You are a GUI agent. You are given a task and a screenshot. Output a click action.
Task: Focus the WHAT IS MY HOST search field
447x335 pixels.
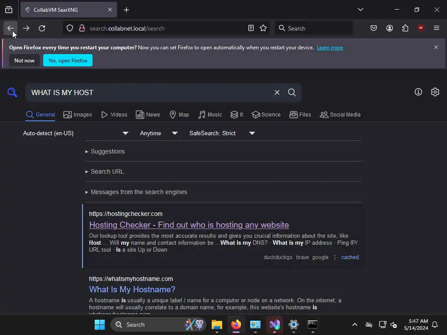[x=148, y=92]
